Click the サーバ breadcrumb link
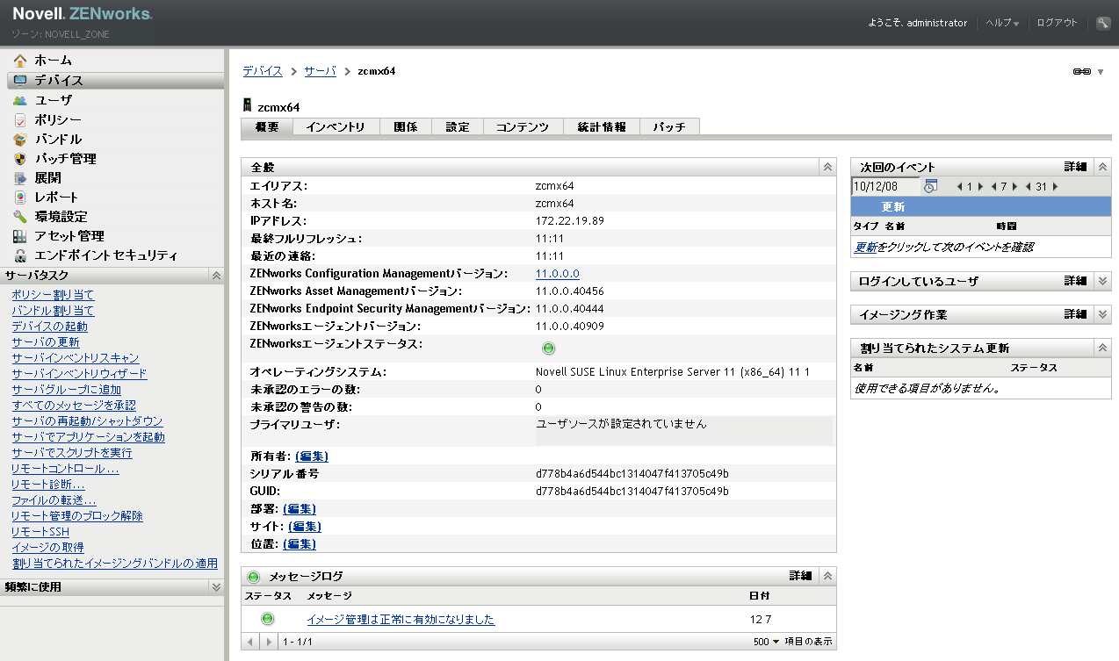1119x661 pixels. (x=321, y=71)
